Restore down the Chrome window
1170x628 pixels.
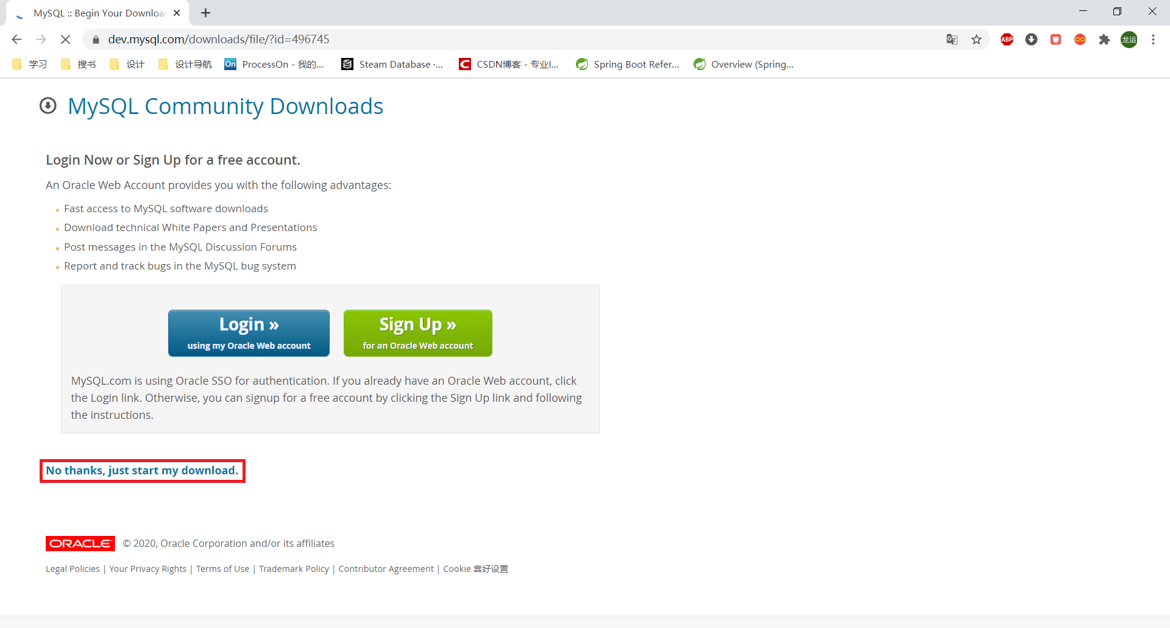(x=1117, y=12)
